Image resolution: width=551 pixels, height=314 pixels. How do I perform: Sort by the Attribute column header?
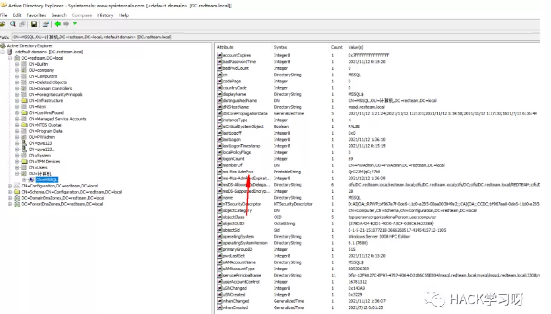point(225,47)
